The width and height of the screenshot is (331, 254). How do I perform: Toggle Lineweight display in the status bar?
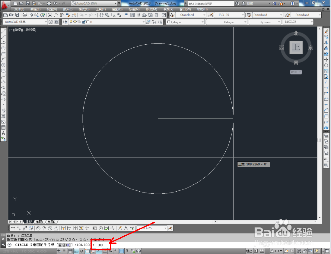click(116, 251)
